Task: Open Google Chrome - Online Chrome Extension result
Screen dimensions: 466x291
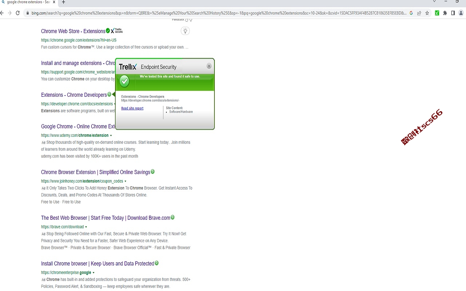Action: (x=78, y=127)
